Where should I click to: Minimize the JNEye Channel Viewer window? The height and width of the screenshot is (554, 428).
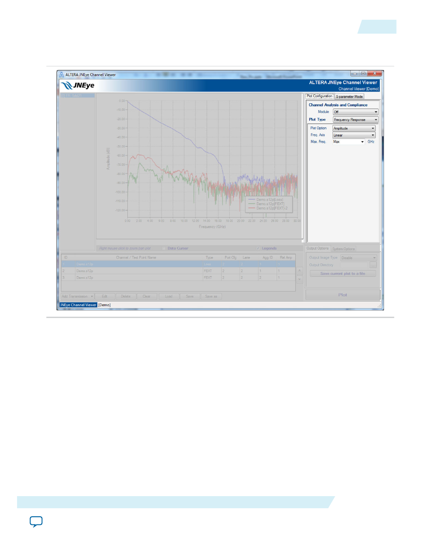[354, 73]
